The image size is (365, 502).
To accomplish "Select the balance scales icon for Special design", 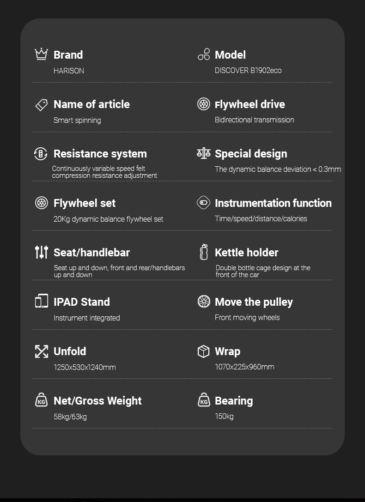I will coord(204,153).
